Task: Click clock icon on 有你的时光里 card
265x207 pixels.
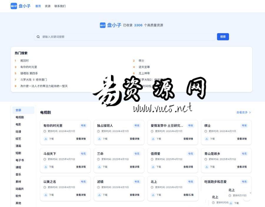Action: 45,131
